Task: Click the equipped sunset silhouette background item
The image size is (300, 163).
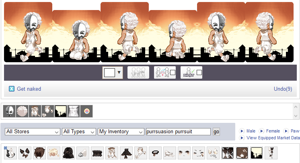Action: pyautogui.click(x=61, y=111)
